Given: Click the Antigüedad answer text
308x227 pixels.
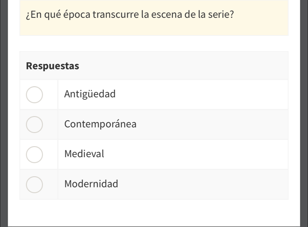Looking at the screenshot, I should coord(90,94).
